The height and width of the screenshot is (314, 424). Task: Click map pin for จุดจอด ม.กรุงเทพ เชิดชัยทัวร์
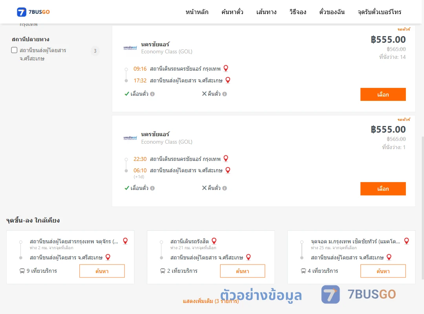(406, 241)
